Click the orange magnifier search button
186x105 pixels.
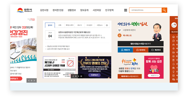(164, 10)
